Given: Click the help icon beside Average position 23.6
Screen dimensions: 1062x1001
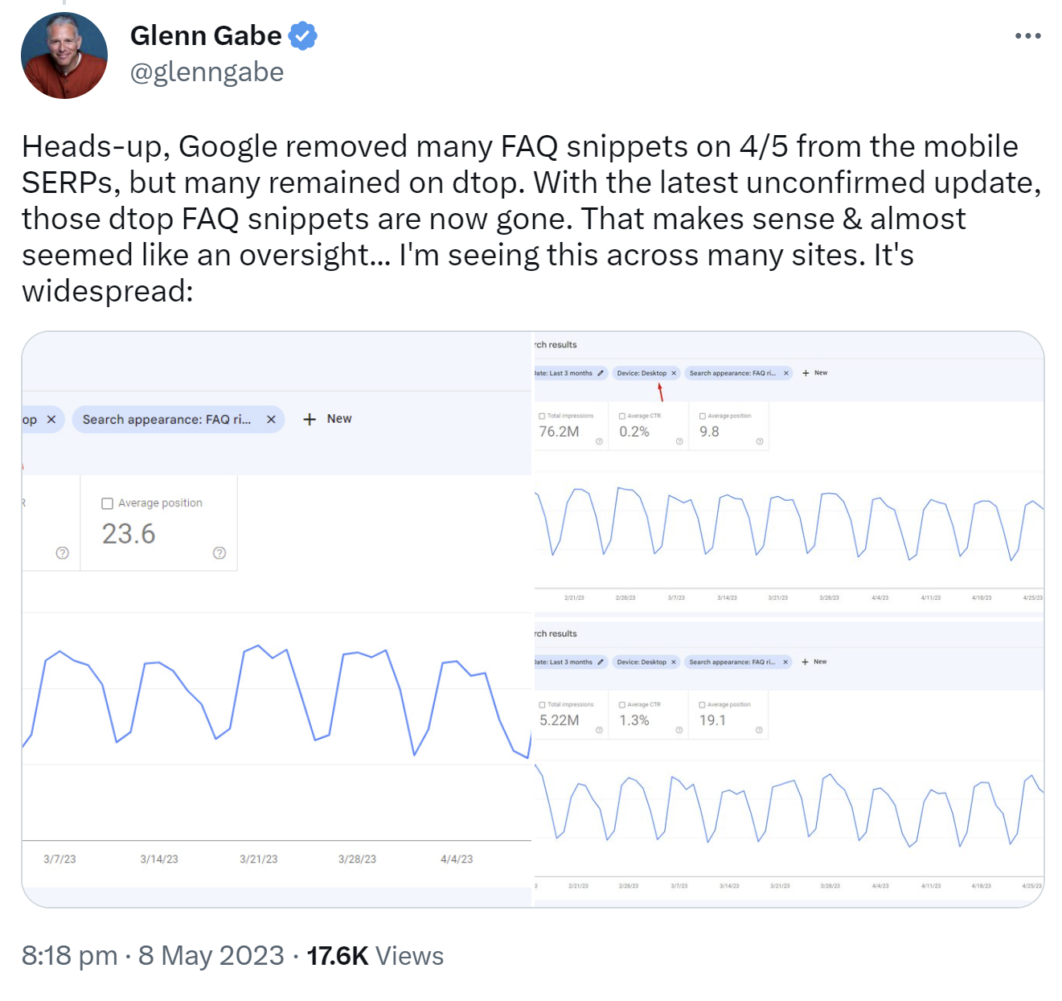Looking at the screenshot, I should pyautogui.click(x=219, y=553).
